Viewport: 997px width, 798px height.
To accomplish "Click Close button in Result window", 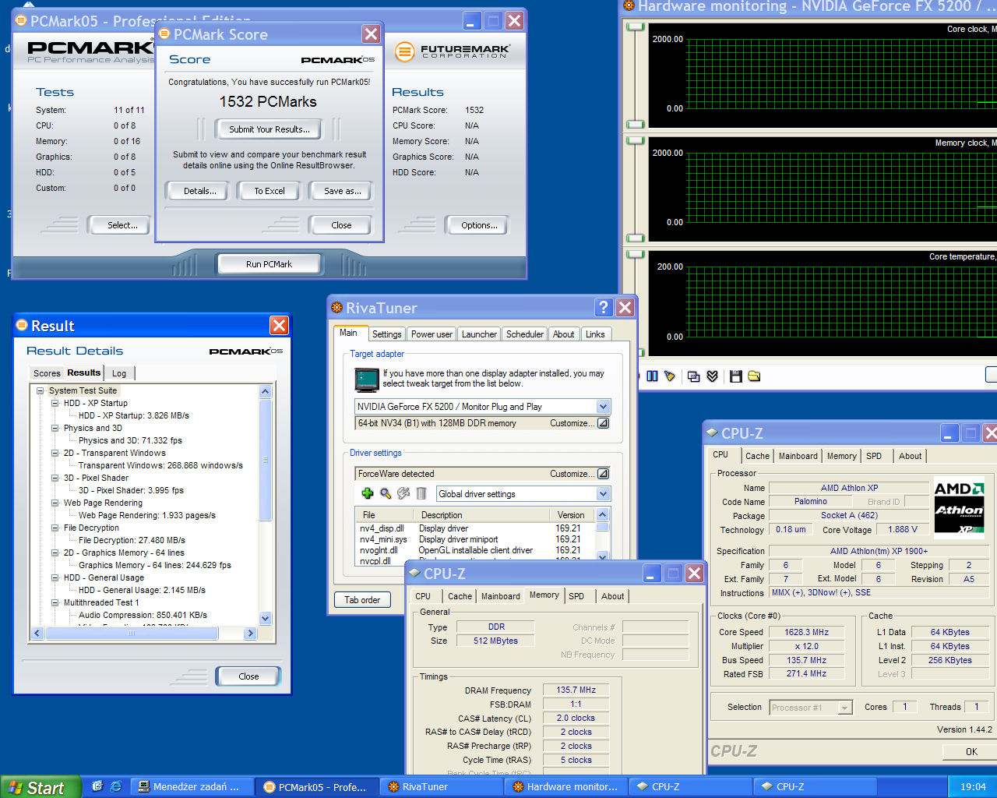I will point(249,676).
